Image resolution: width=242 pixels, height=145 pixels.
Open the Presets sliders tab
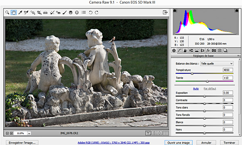220,50
